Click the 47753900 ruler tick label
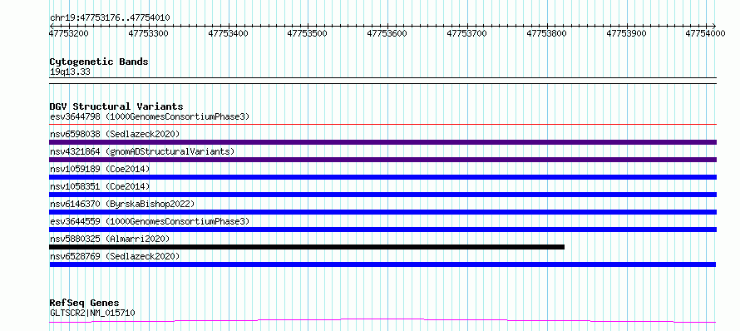This screenshot has width=740, height=331. click(626, 33)
